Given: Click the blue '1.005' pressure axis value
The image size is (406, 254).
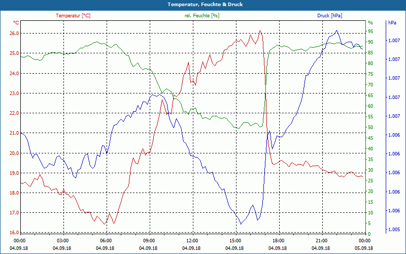Looking at the screenshot, I should [394, 230].
